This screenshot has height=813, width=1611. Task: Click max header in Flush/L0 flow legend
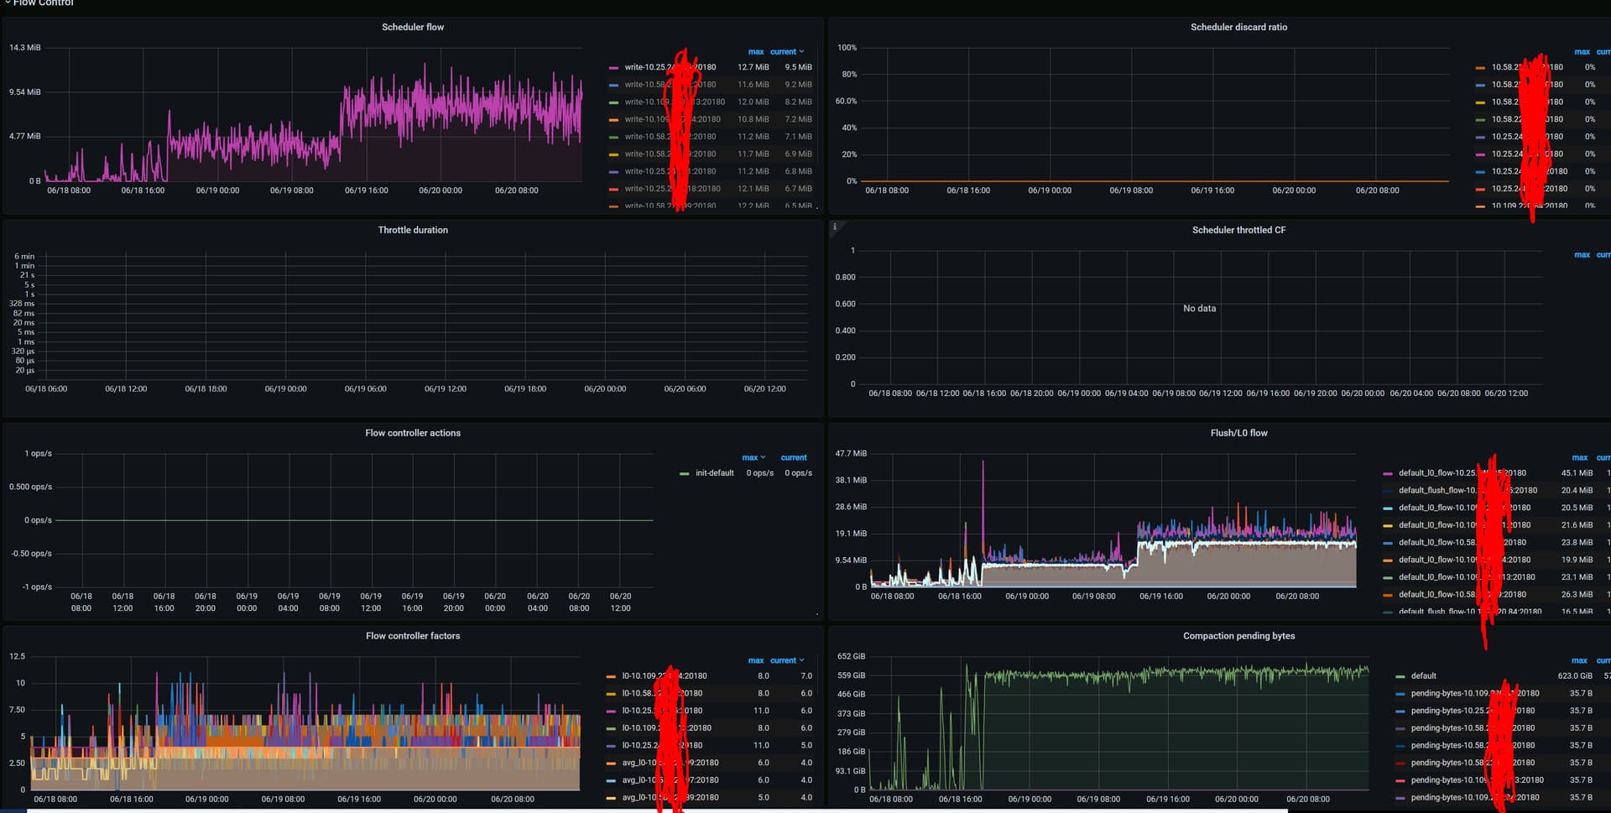click(1579, 458)
